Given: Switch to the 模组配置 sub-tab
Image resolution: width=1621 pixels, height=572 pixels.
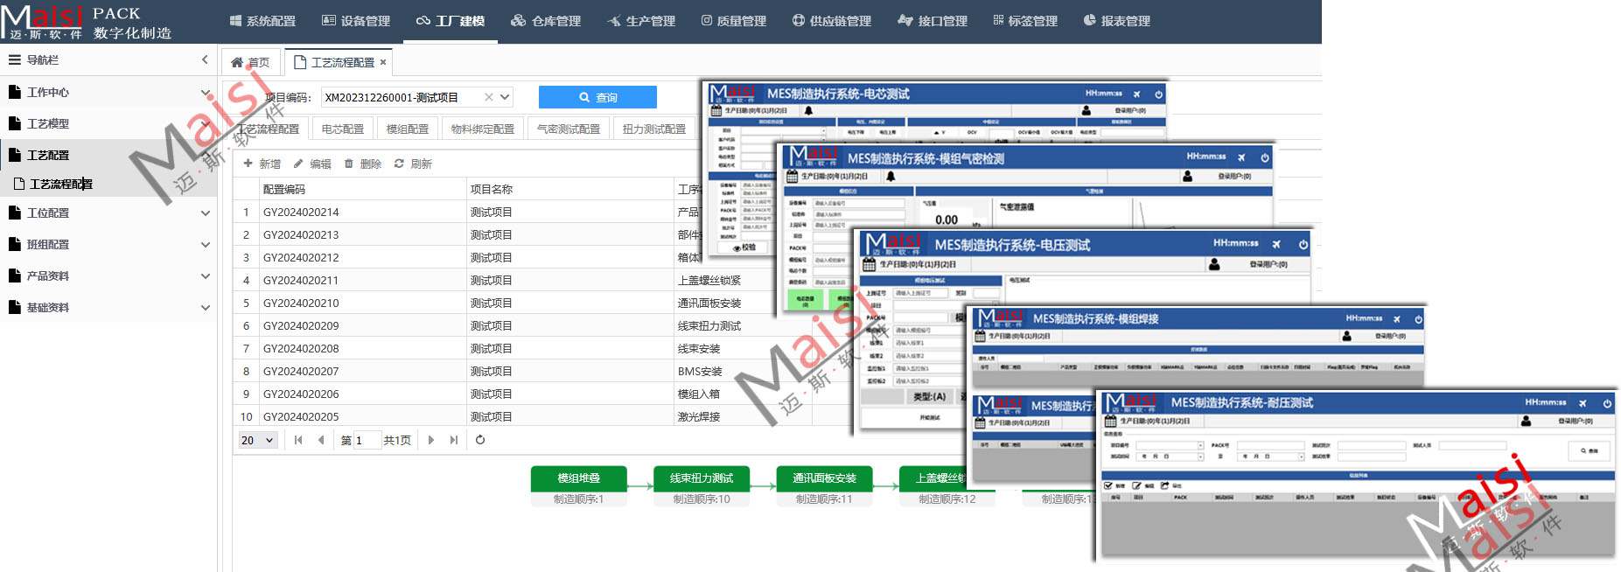Looking at the screenshot, I should pyautogui.click(x=408, y=129).
